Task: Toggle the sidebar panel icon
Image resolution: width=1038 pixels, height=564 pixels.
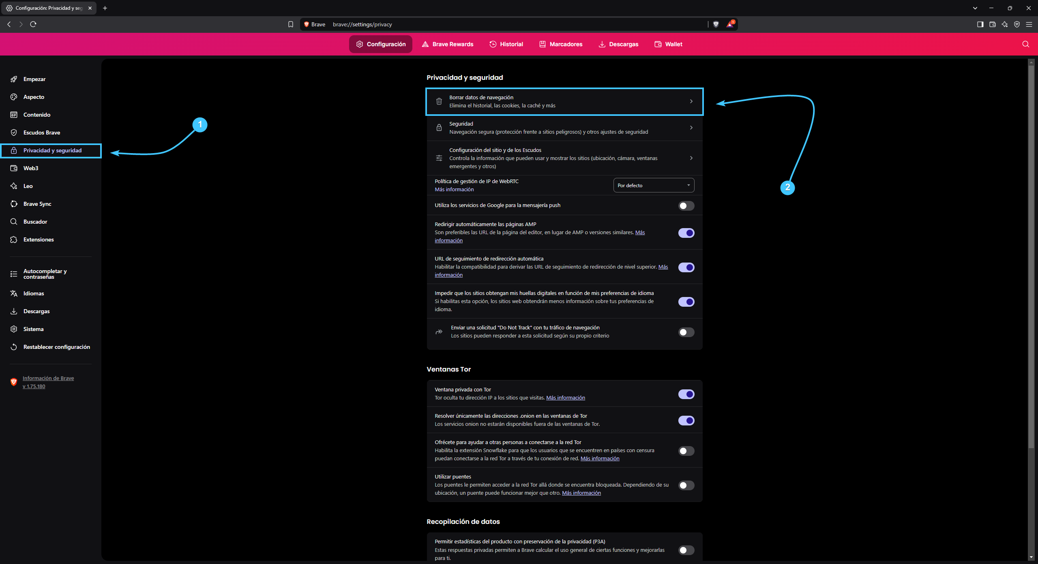Action: (x=980, y=24)
